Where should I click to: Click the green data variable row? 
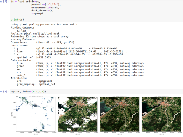click(80, 66)
